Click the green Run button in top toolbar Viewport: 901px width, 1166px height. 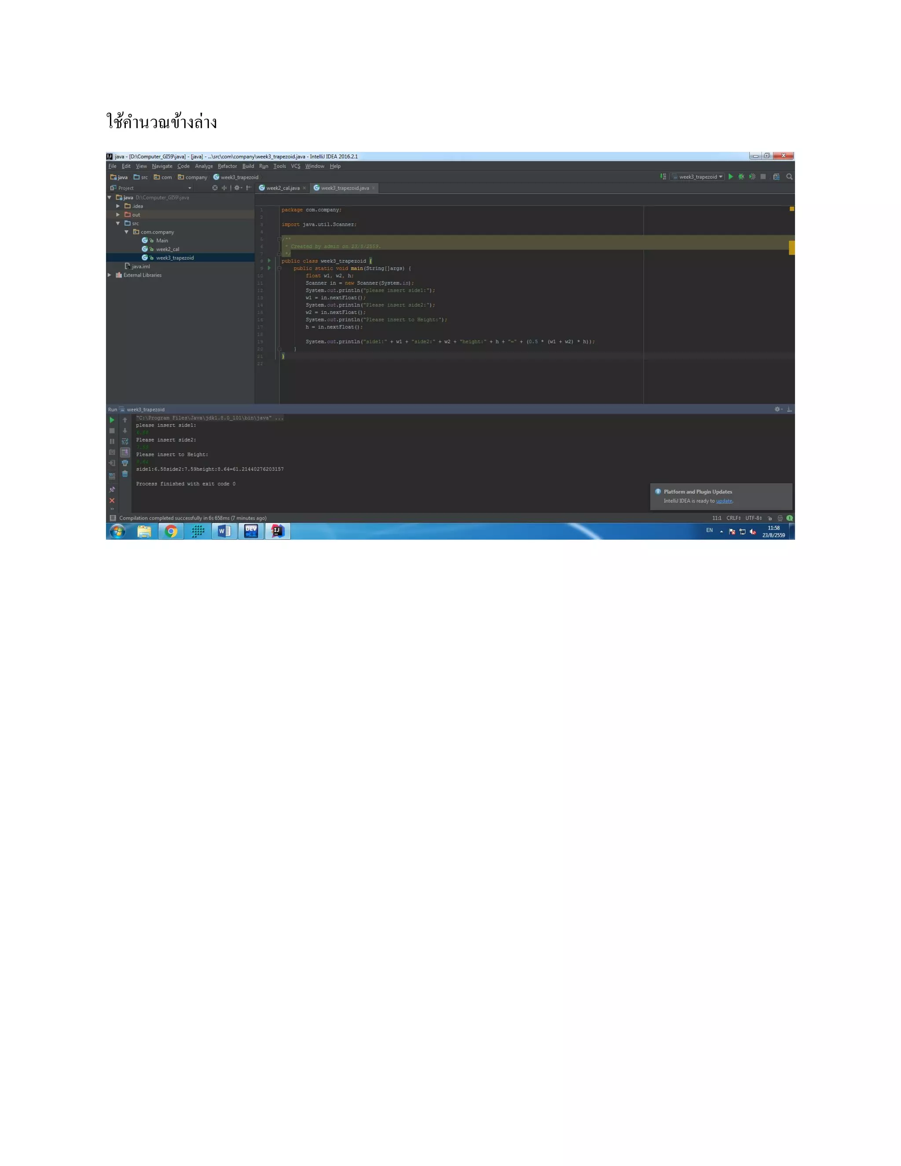pos(731,177)
